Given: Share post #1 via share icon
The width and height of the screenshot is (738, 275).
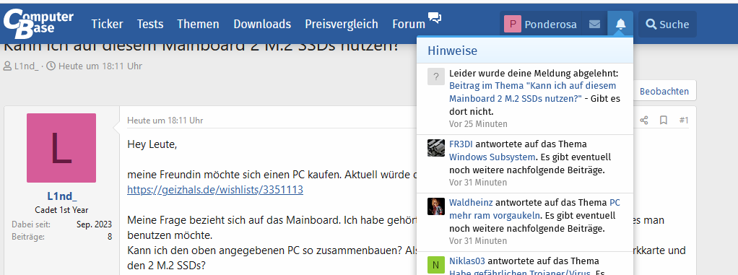Looking at the screenshot, I should tap(644, 121).
